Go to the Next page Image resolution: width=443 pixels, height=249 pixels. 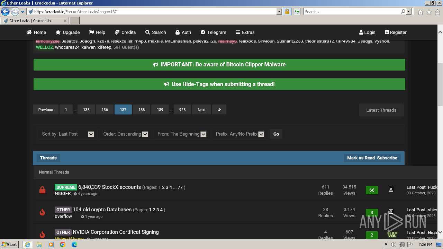[x=201, y=110]
